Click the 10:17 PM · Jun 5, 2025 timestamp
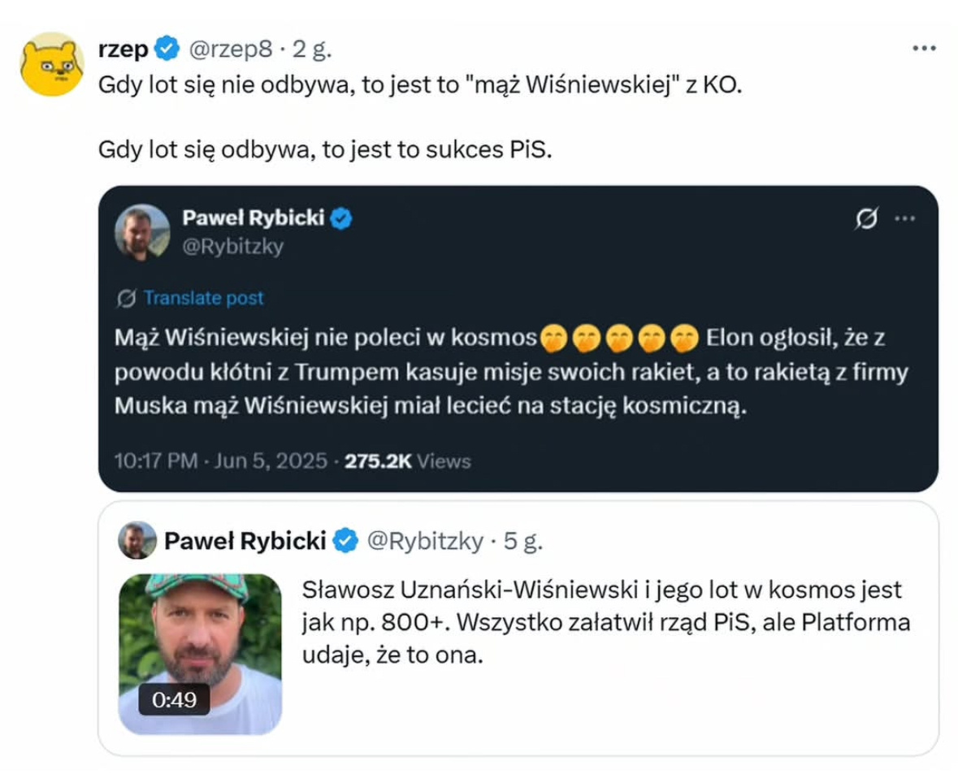Viewport: 958px width, 774px height. point(222,461)
